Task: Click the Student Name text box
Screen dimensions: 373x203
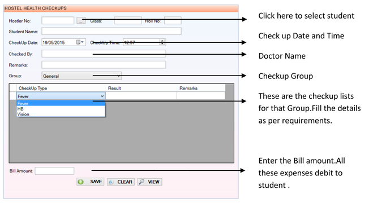Action: tap(112, 31)
